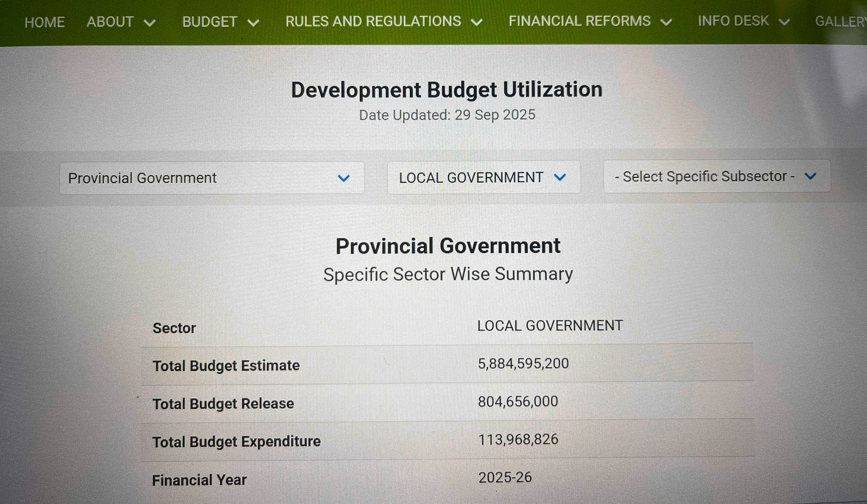The height and width of the screenshot is (504, 867).
Task: Click the chevron arrow beside ABOUT
Action: click(150, 23)
